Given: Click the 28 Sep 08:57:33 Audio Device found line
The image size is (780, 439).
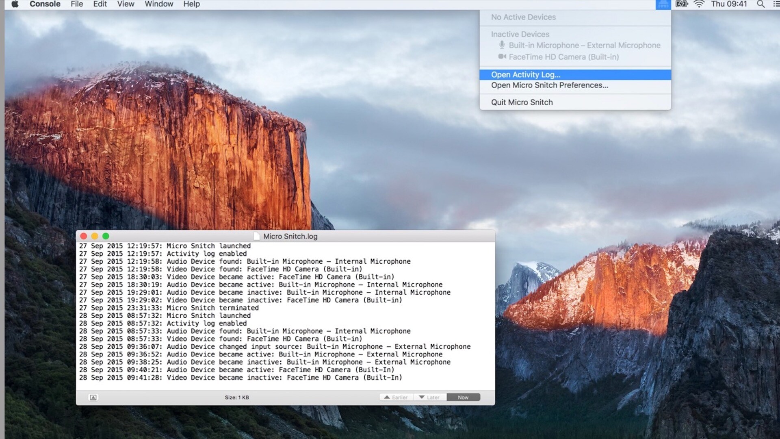Looking at the screenshot, I should coord(245,331).
